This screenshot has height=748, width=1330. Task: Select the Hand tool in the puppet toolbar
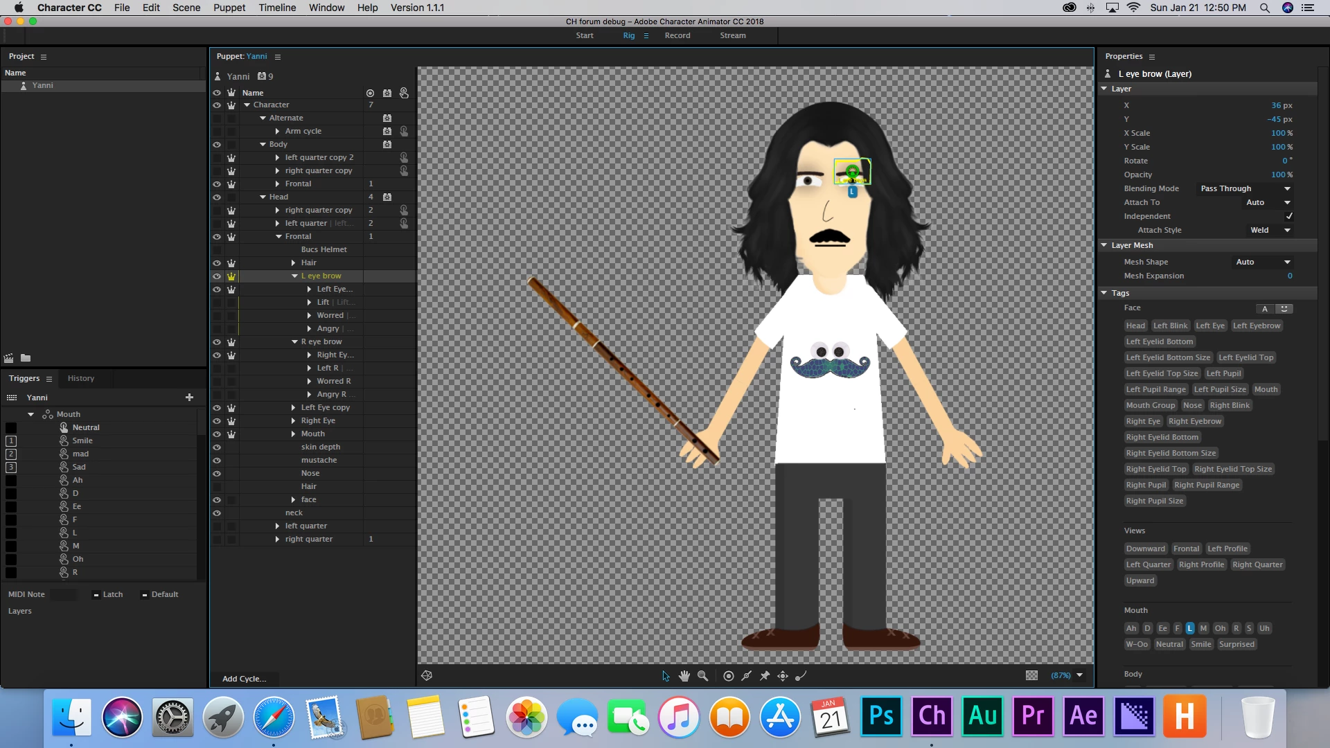(684, 676)
